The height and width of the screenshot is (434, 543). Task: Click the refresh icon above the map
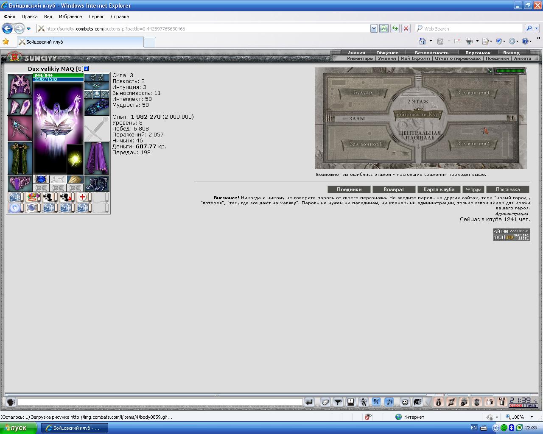pos(490,71)
